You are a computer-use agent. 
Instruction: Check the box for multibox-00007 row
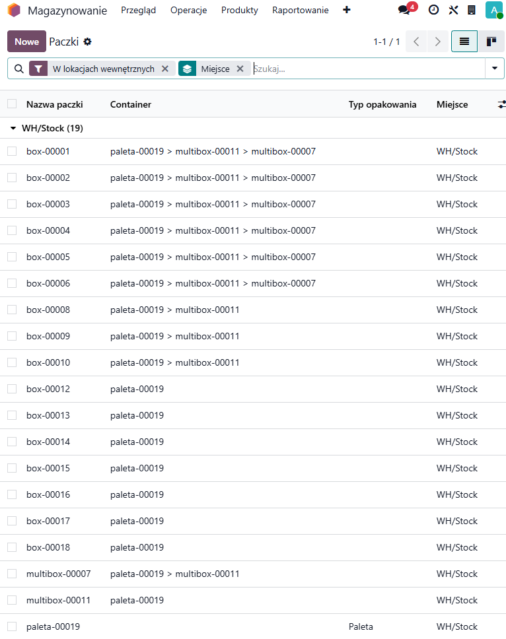pos(12,574)
